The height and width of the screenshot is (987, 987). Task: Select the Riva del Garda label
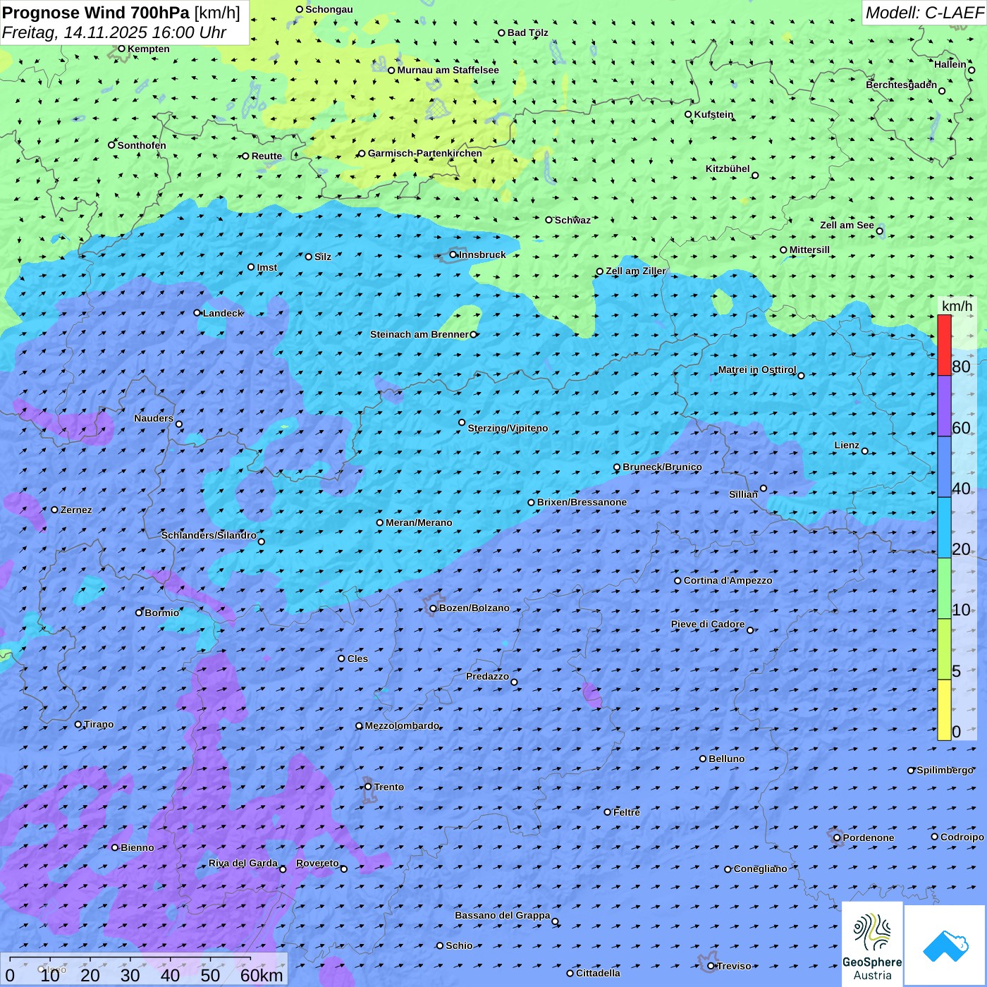[x=243, y=863]
